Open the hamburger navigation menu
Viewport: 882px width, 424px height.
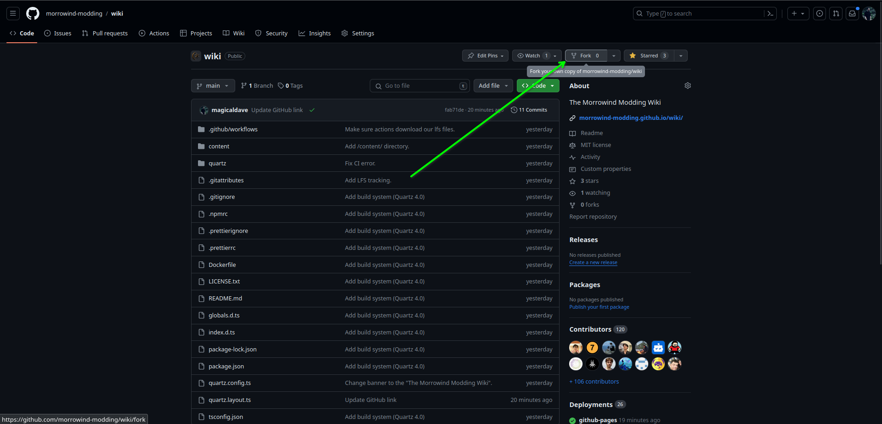pos(13,13)
